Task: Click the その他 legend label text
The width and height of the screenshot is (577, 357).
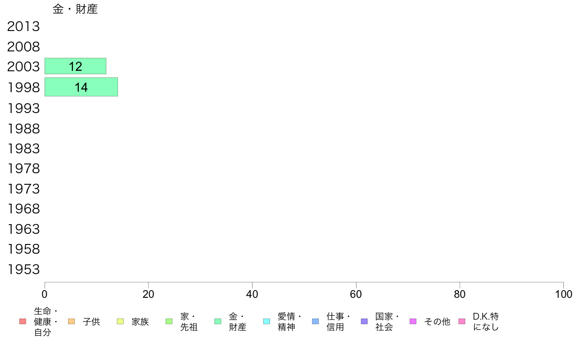Action: 437,322
